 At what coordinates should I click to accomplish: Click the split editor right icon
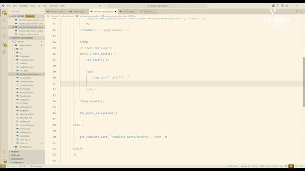pos(297,11)
